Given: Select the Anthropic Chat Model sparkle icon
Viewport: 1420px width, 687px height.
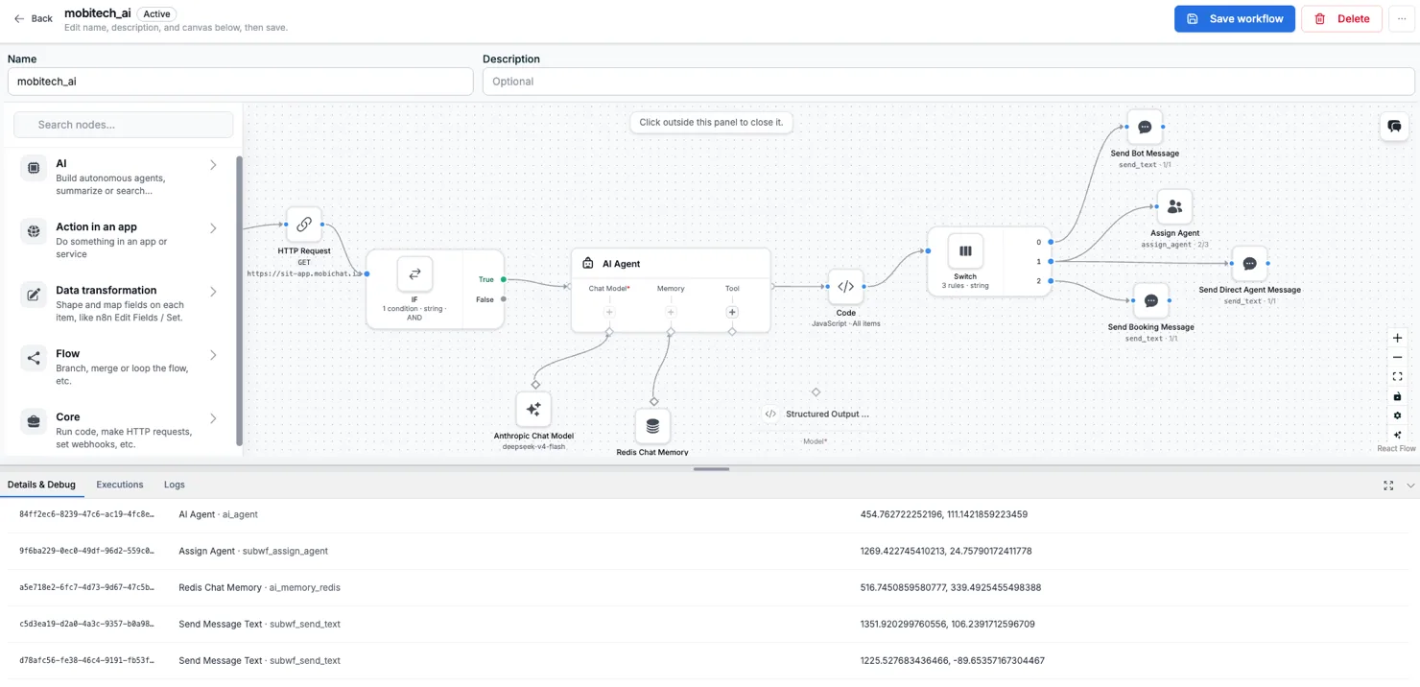Looking at the screenshot, I should click(533, 409).
